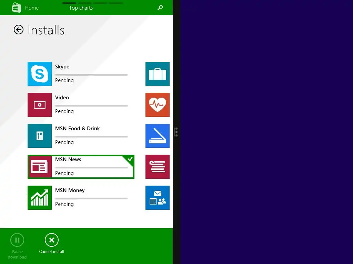Click the Pause download button
Screen dimensions: 353x264
pyautogui.click(x=17, y=246)
